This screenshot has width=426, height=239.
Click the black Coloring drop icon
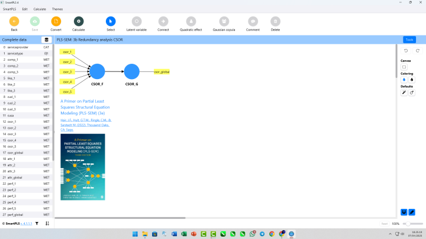(412, 80)
